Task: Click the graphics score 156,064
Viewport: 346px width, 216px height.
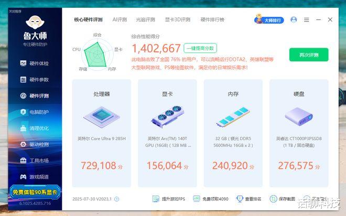Action: tap(165, 166)
